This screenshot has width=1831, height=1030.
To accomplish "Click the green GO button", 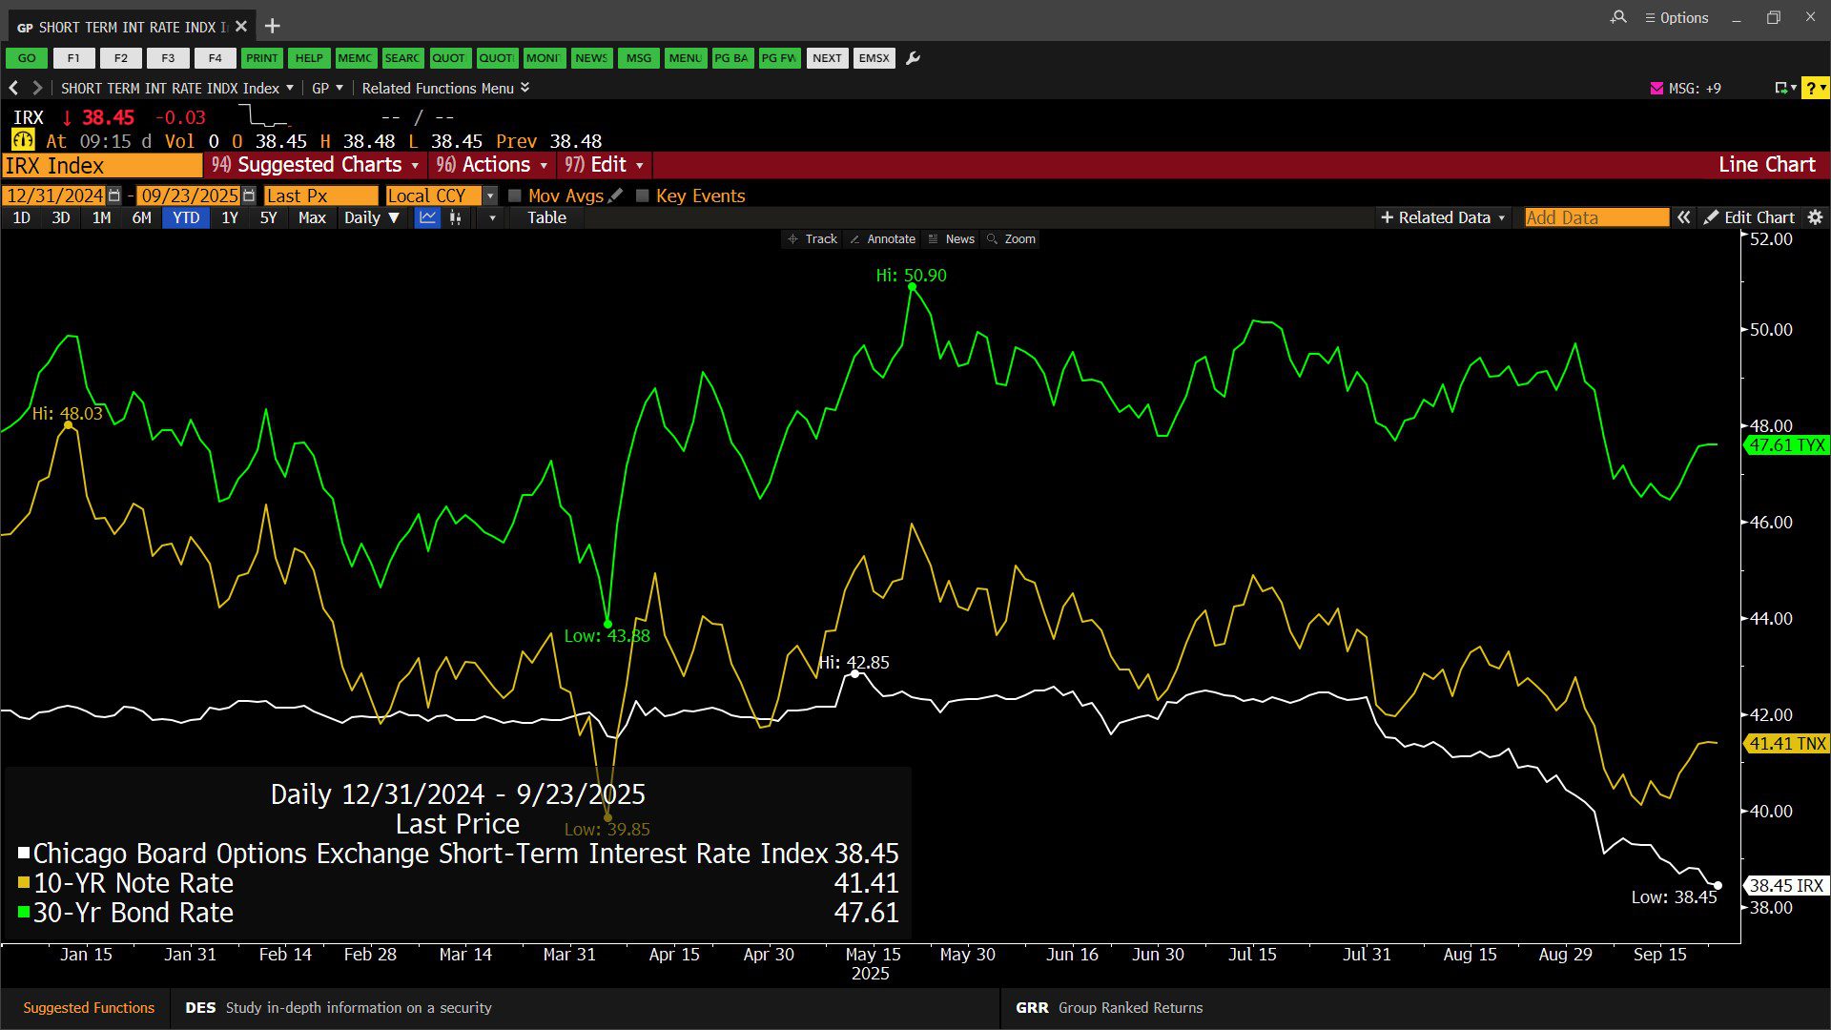I will pyautogui.click(x=27, y=58).
